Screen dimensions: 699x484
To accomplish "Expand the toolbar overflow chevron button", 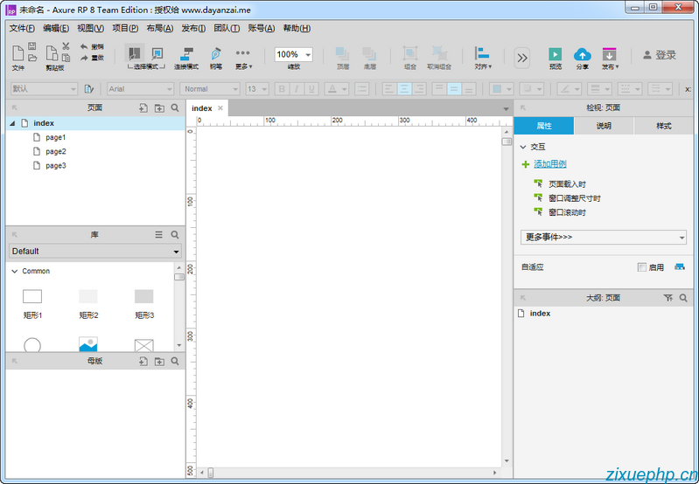I will pyautogui.click(x=522, y=58).
